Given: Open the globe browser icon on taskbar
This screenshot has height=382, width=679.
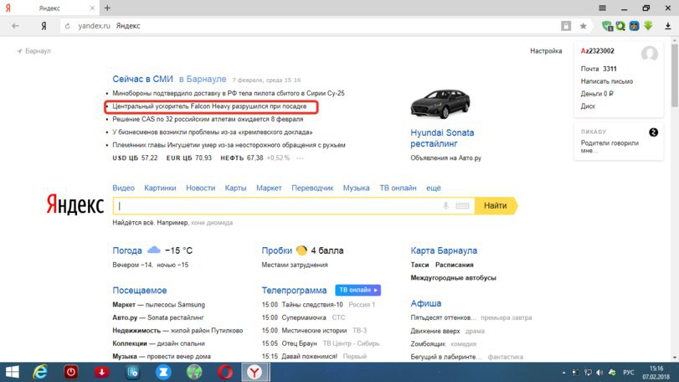Looking at the screenshot, I should (194, 372).
